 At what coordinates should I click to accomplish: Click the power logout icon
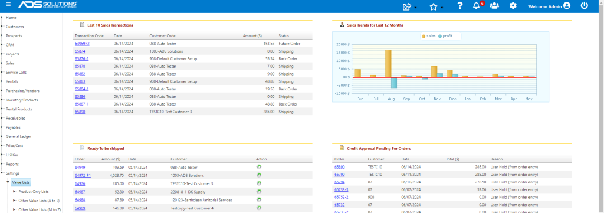click(585, 6)
